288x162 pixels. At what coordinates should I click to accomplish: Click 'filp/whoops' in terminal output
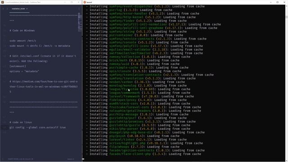119,147
